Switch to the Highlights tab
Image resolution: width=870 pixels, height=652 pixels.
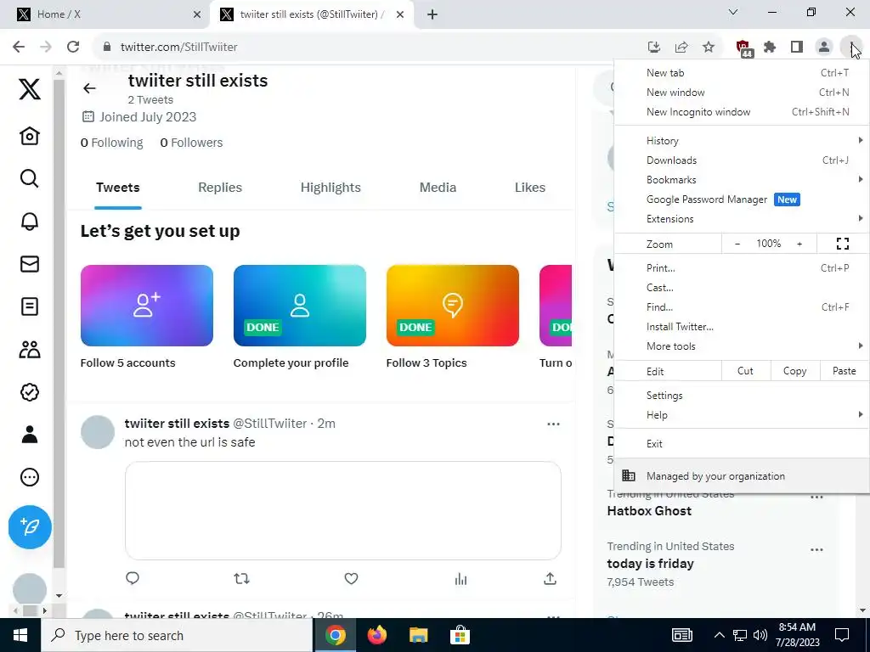(330, 188)
